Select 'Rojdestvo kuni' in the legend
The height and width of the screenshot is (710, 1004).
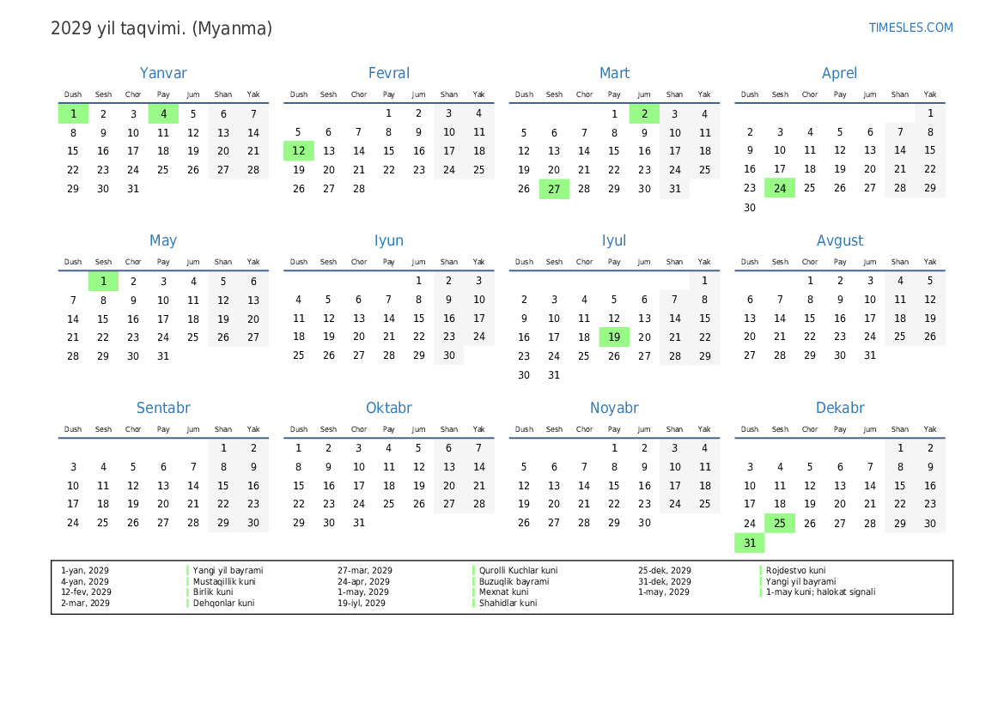[795, 570]
